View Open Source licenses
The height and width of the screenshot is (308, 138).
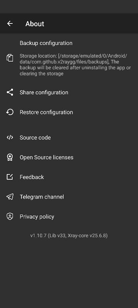tap(69, 157)
